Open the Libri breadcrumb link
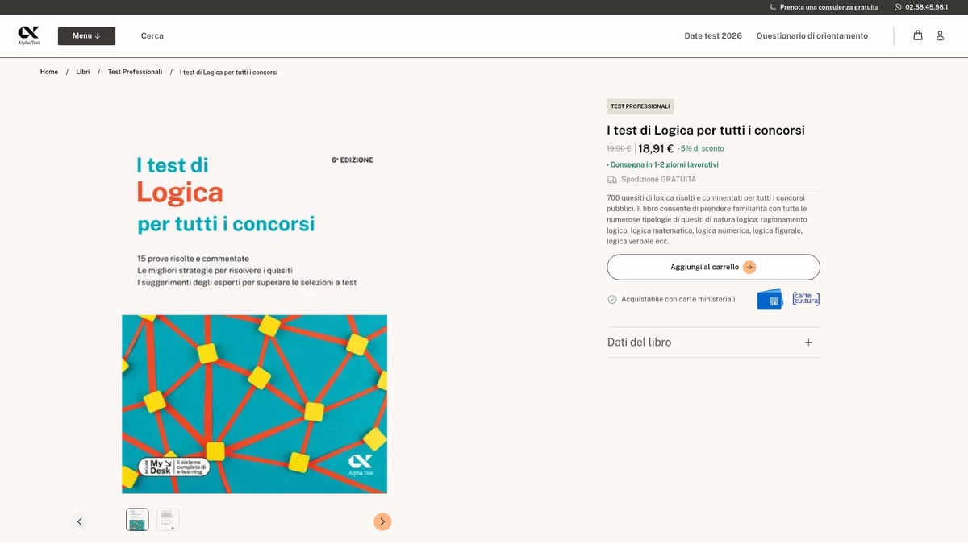This screenshot has height=544, width=968. 82,72
